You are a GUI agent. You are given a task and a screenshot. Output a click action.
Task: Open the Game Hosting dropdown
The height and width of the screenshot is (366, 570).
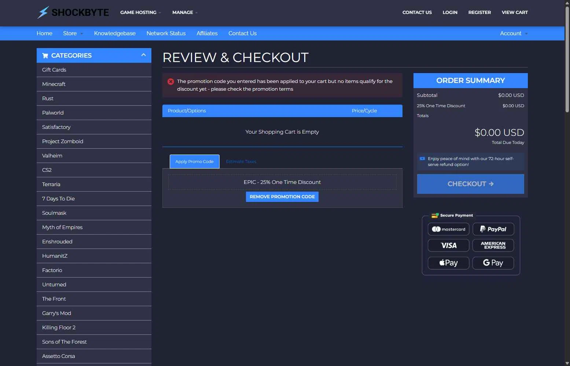[x=140, y=12]
